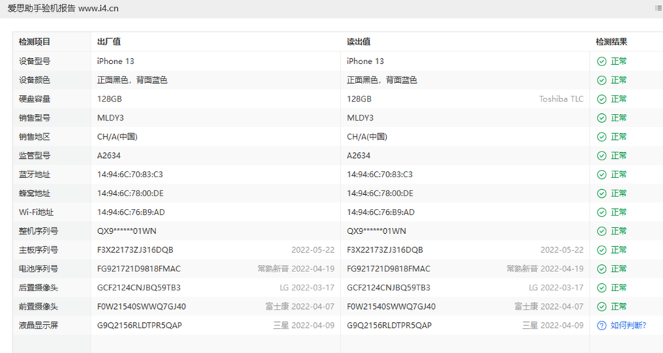Viewport: 663px width, 353px height.
Task: Click the green check icon in 整机序列号 row
Action: click(602, 232)
